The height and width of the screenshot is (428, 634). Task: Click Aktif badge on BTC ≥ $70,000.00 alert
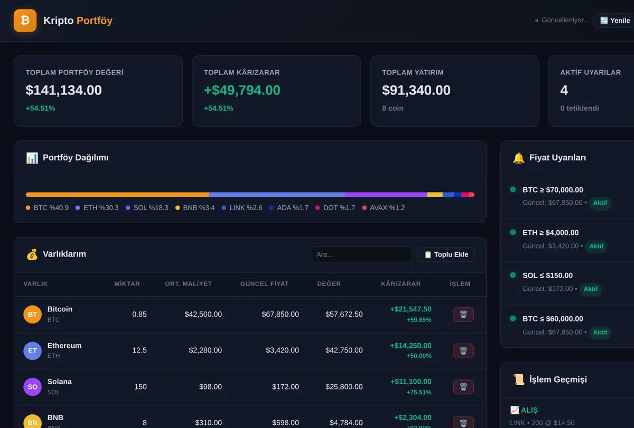600,203
